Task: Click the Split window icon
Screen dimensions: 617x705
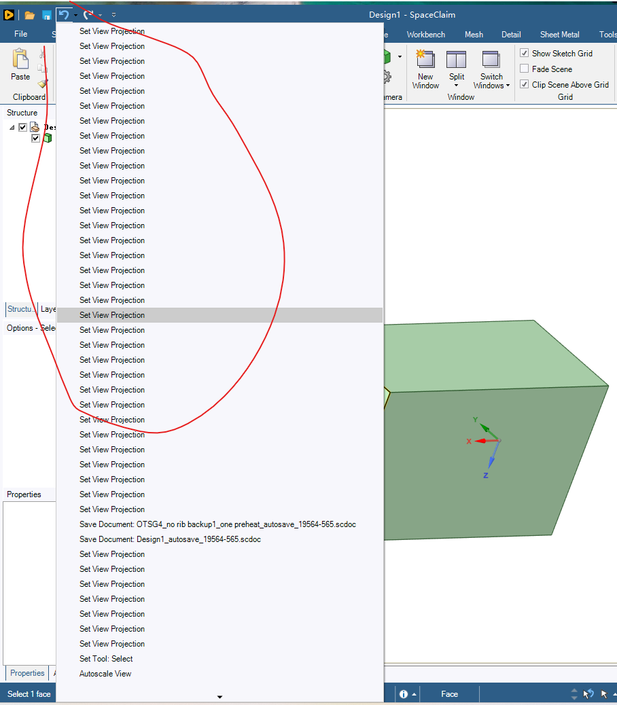Action: (456, 59)
